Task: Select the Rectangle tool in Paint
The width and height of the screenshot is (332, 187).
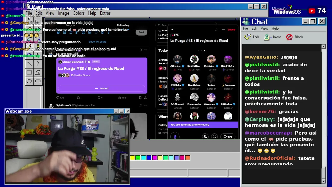Action: [29, 73]
